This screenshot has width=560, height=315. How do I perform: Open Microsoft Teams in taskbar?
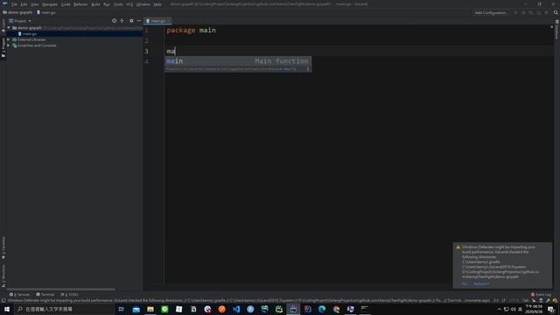350,309
